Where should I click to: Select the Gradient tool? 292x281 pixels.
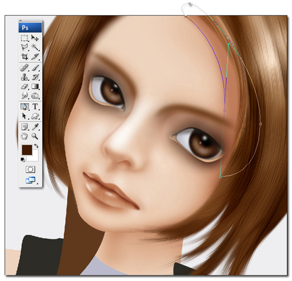coord(35,87)
